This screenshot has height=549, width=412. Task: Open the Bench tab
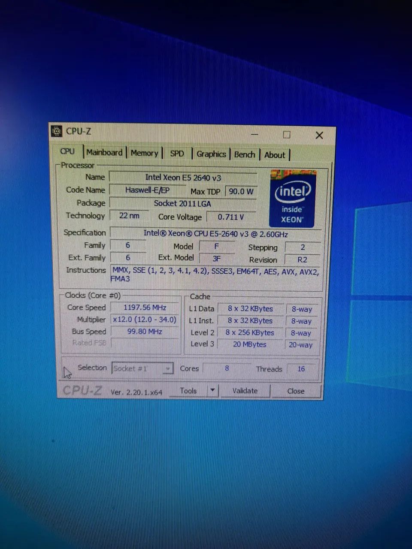pyautogui.click(x=245, y=154)
